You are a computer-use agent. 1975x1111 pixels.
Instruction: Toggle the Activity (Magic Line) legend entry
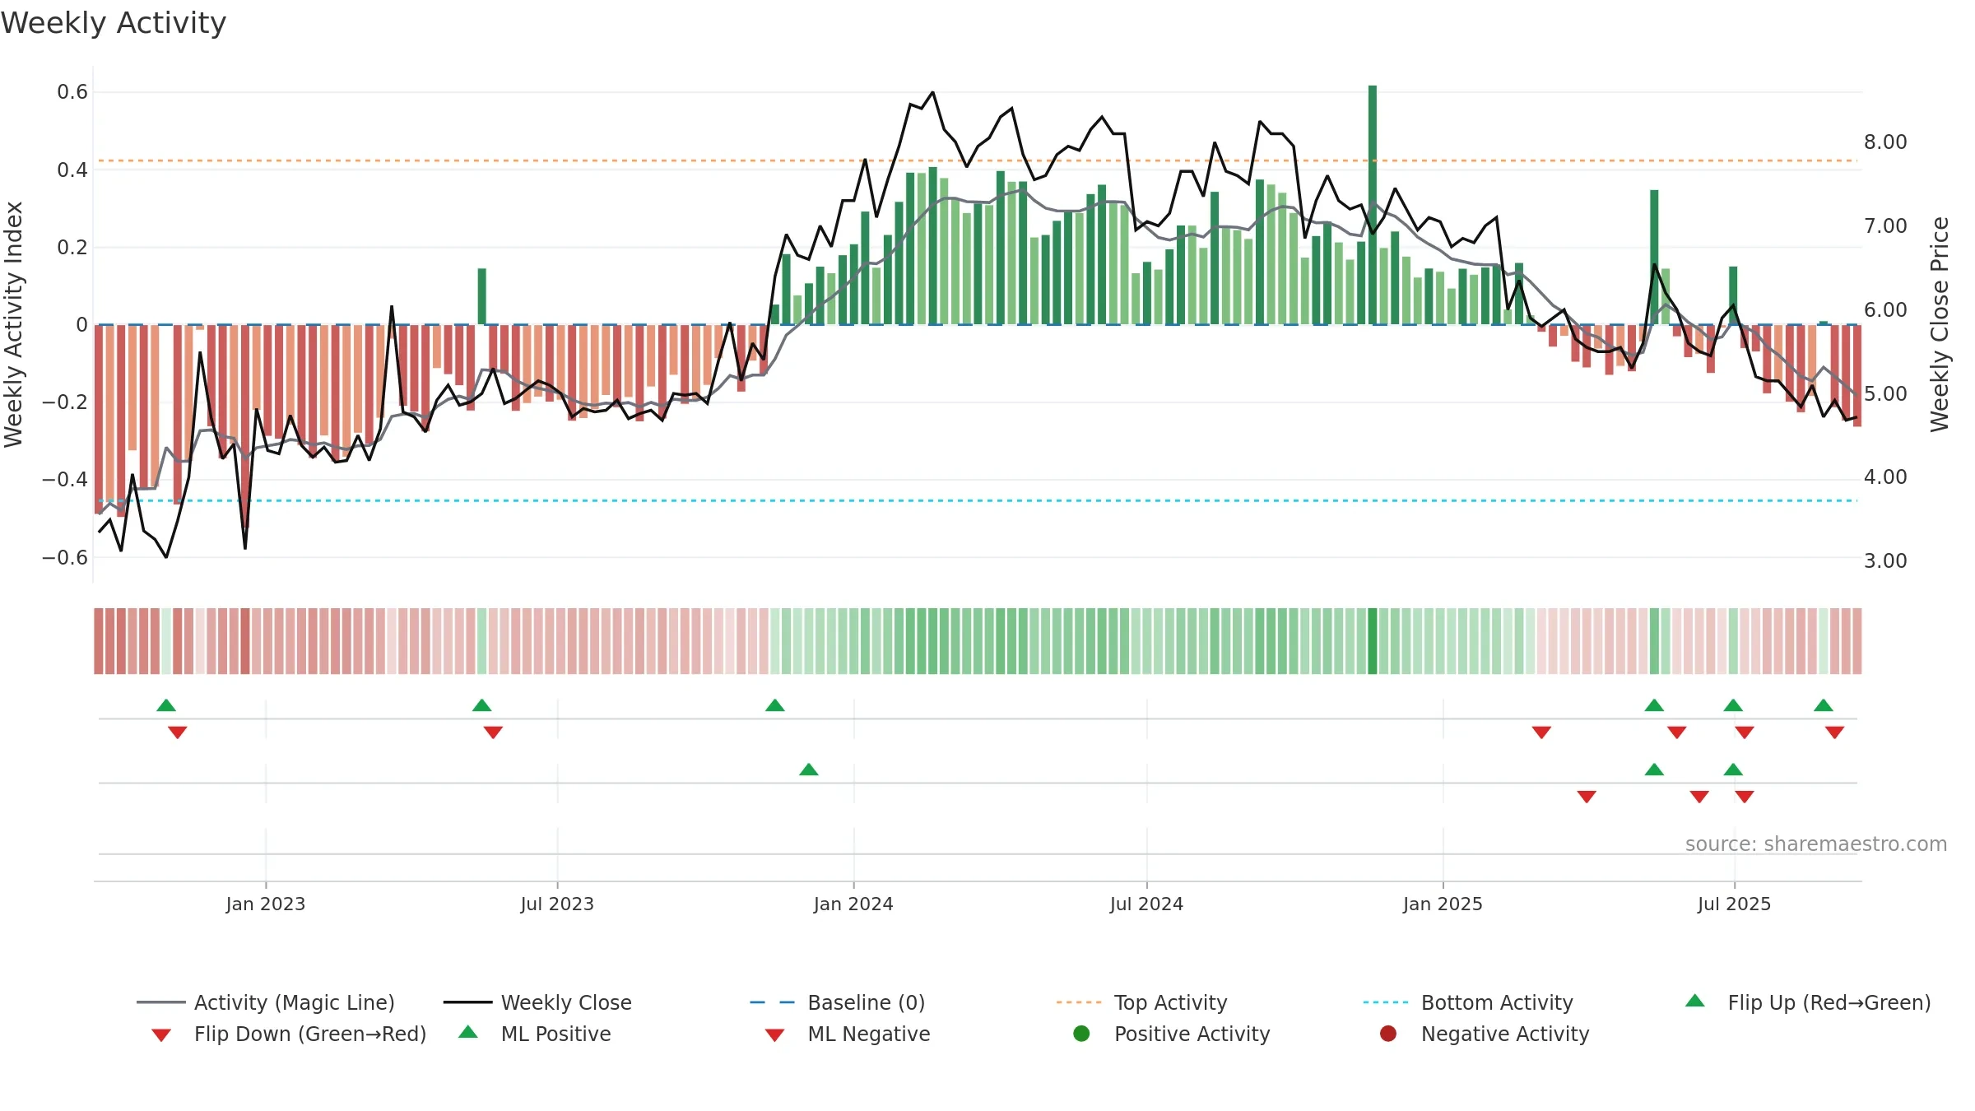pyautogui.click(x=266, y=1002)
